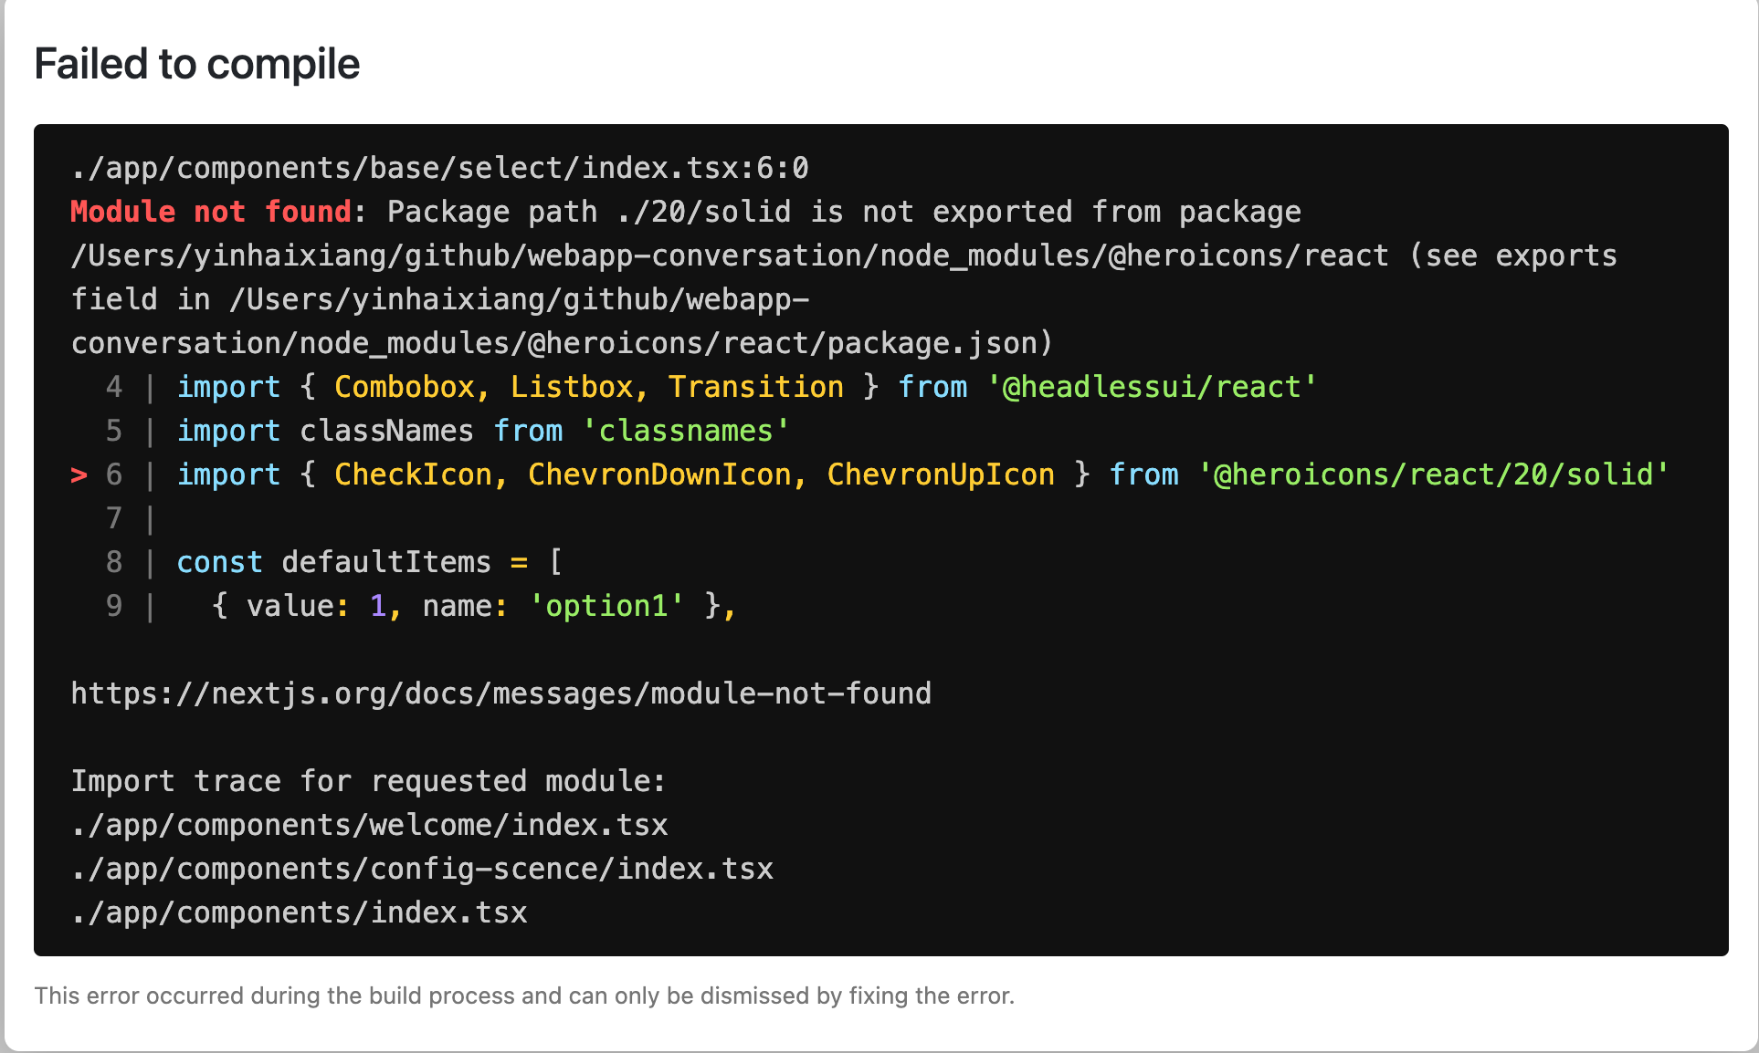Click the nextjs.org module-not-found docs URL
Screen dimensions: 1759x1053
point(500,693)
